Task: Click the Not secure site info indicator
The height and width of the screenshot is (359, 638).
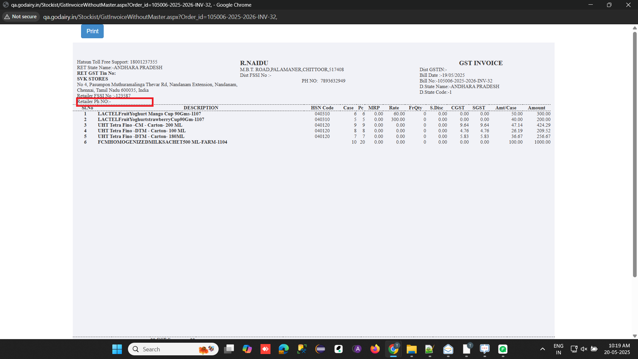Action: 21,17
